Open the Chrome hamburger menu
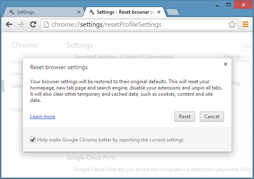This screenshot has width=254, height=179. pos(245,25)
